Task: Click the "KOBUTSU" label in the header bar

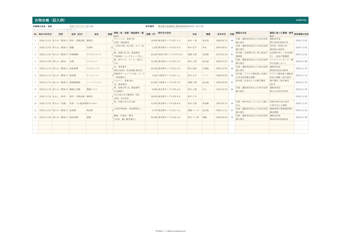Action: pos(301,20)
